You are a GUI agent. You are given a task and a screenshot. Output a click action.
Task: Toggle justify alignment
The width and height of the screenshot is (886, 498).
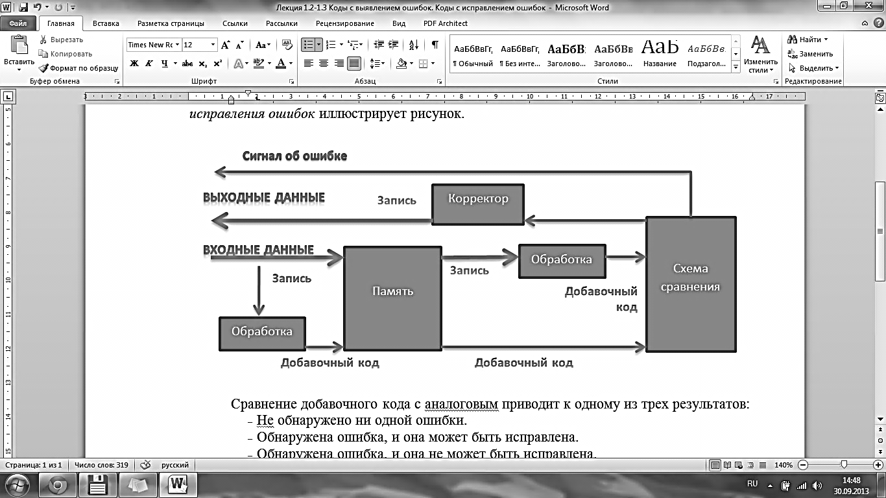[x=354, y=64]
